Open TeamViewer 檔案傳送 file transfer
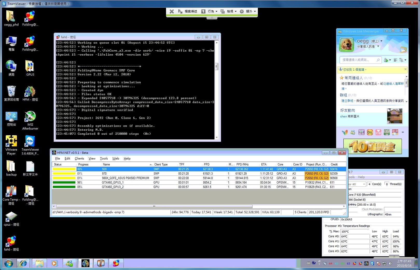 (188, 11)
